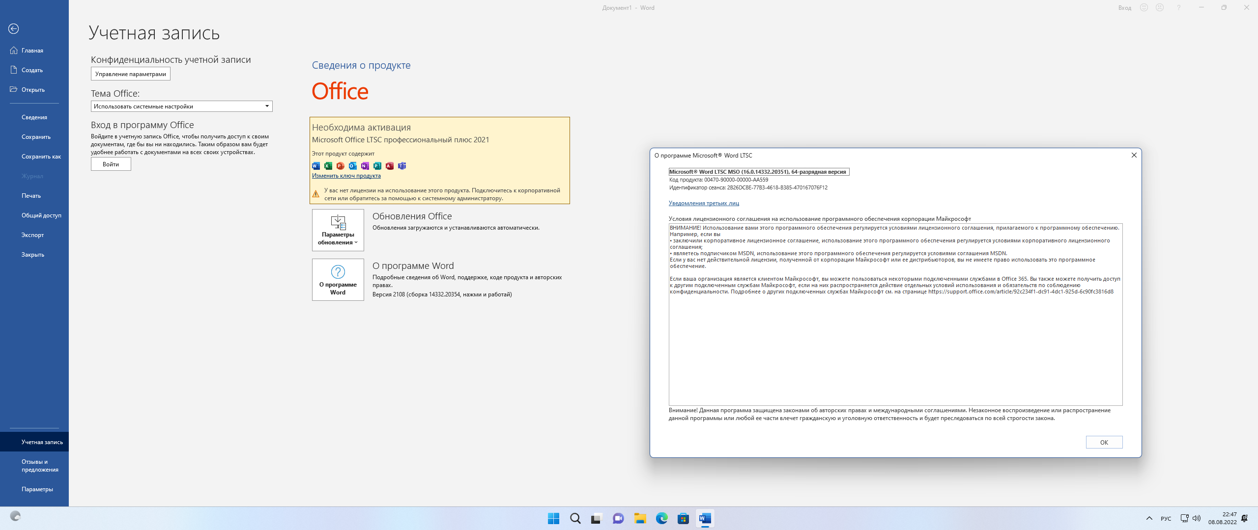
Task: Open Параметры in sidebar
Action: pos(34,489)
